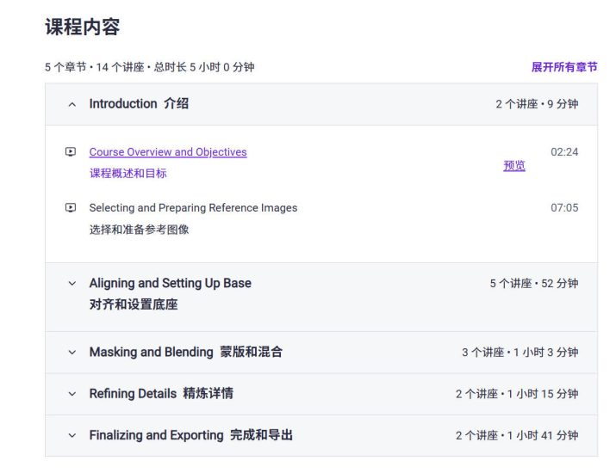Screen dimensions: 616x473
Task: Click the 预览 preview link
Action: pyautogui.click(x=514, y=166)
